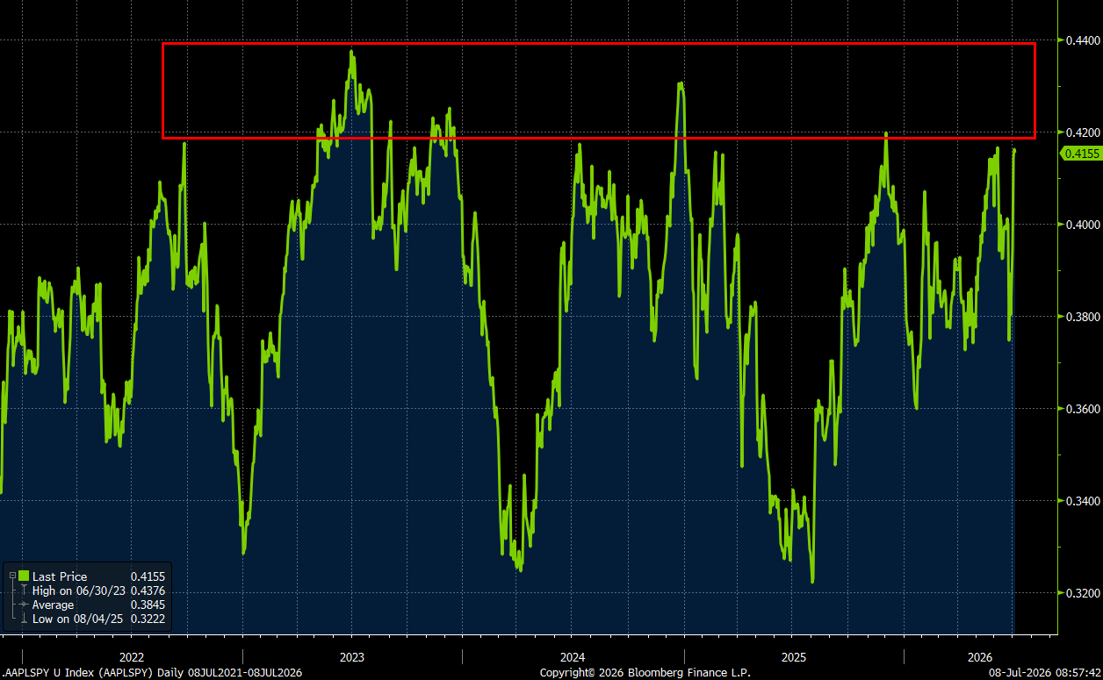Select the Average marker icon in the legend

(x=24, y=605)
